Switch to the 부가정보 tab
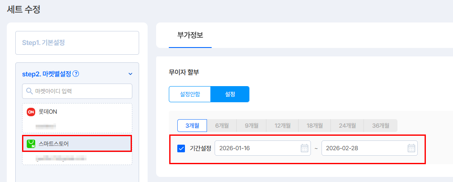This screenshot has height=182, width=453. (x=190, y=35)
